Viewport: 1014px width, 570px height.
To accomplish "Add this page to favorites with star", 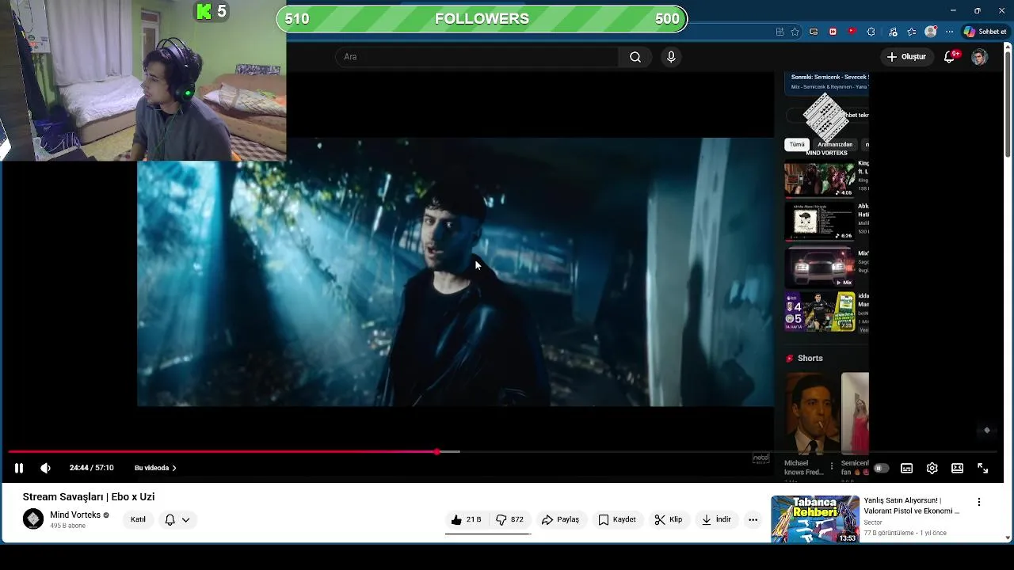I will [x=795, y=32].
